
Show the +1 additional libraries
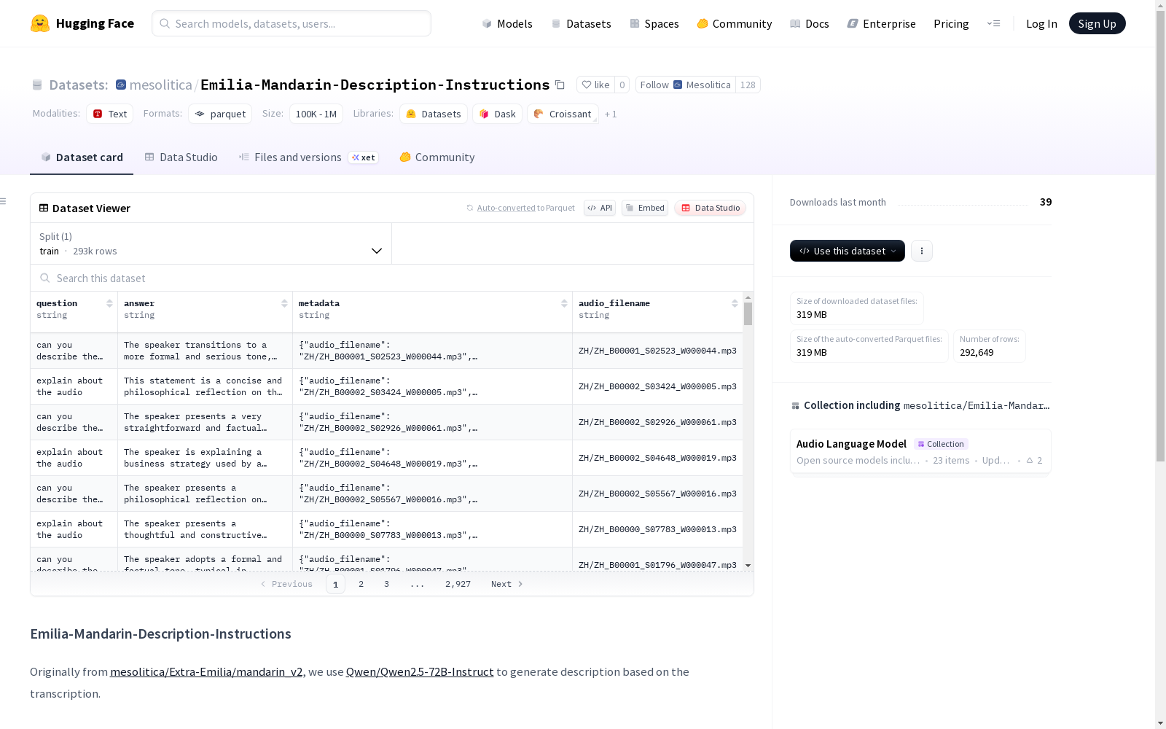pyautogui.click(x=611, y=114)
